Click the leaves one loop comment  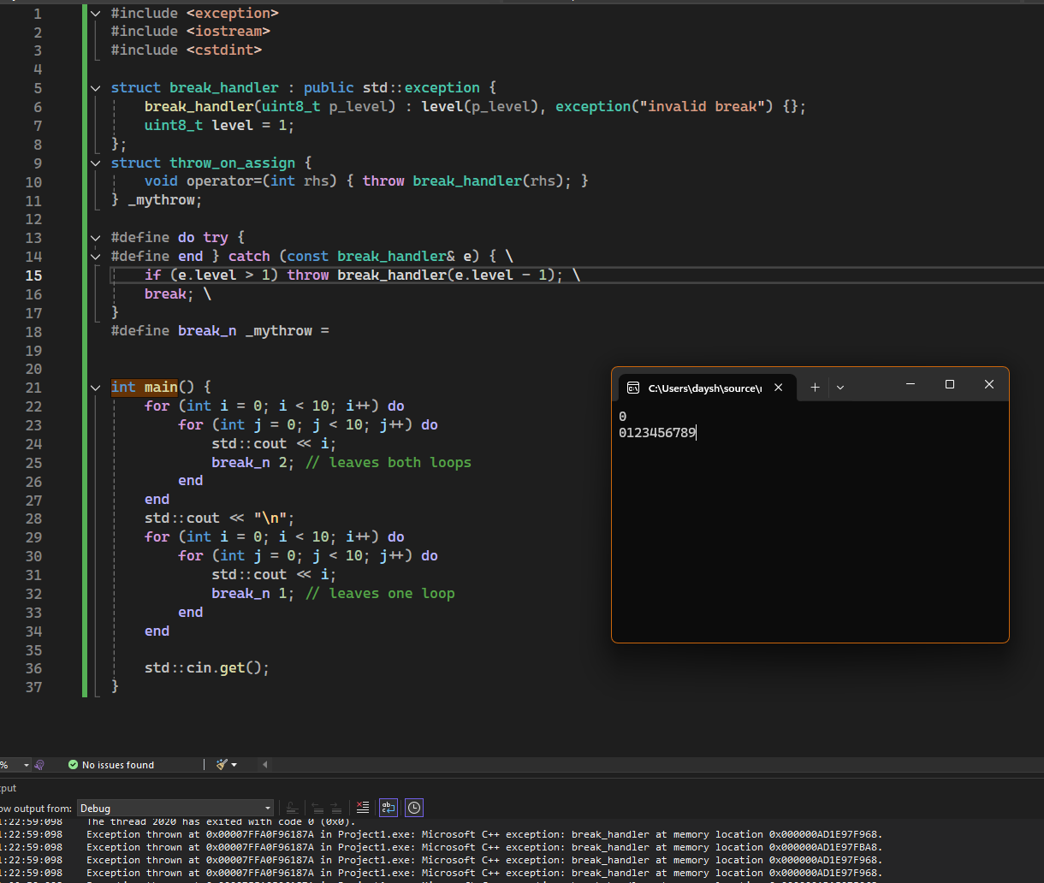(x=380, y=593)
